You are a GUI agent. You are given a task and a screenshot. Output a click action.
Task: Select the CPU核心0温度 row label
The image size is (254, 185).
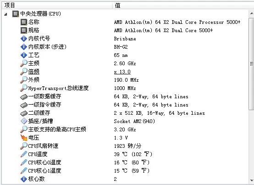pos(44,163)
